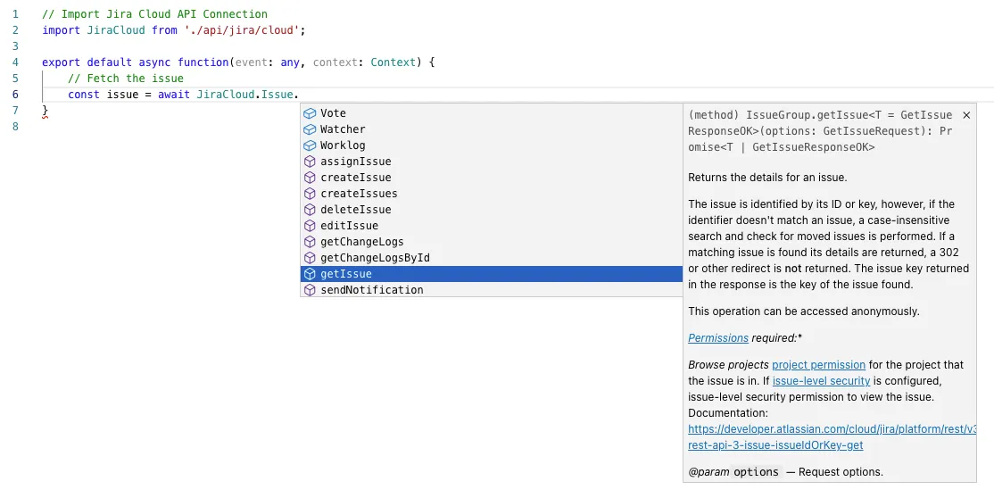Click the method icon beside createIssue
The width and height of the screenshot is (994, 498).
[310, 177]
